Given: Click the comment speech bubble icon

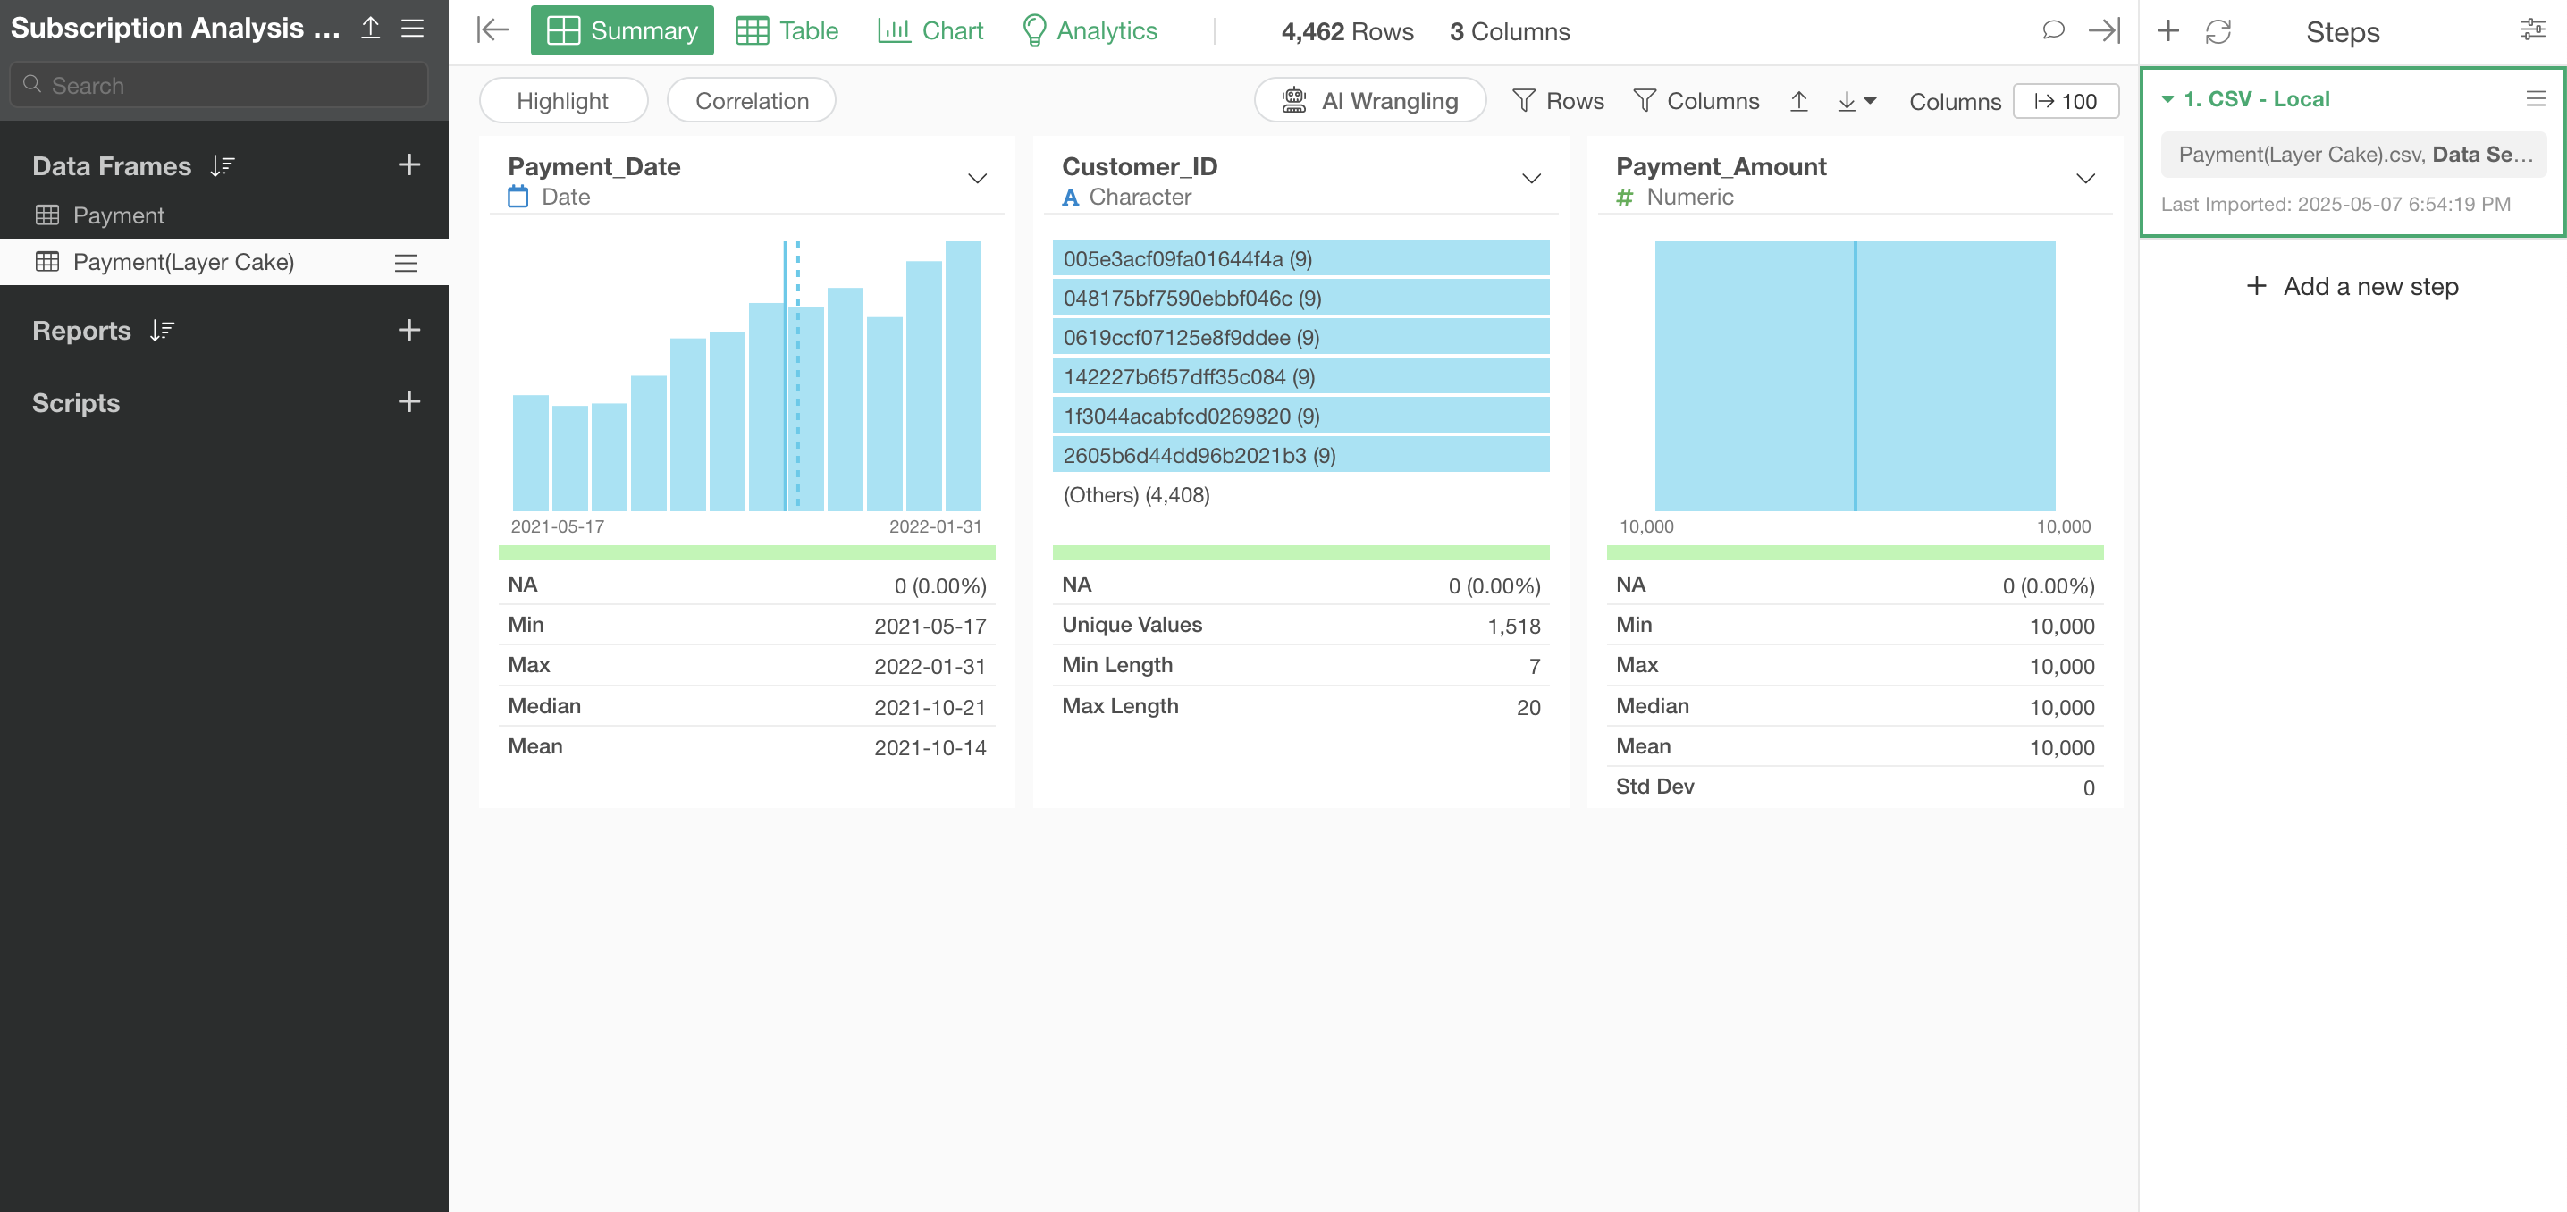Looking at the screenshot, I should pos(2052,31).
